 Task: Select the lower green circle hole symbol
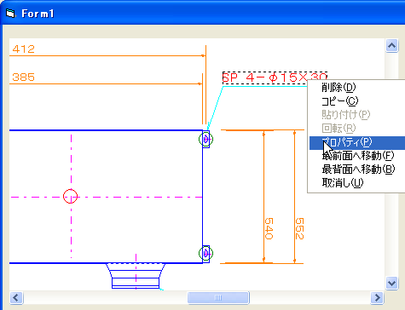coord(205,253)
